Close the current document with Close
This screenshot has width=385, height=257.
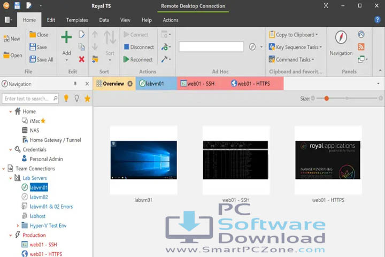pyautogui.click(x=39, y=35)
